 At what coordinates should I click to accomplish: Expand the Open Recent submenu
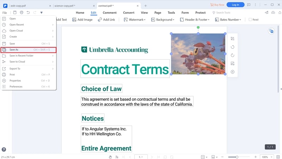(x=29, y=25)
